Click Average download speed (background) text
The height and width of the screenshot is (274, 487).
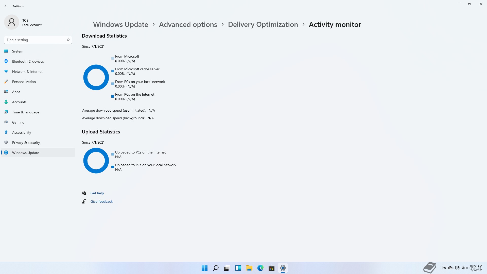coord(113,118)
